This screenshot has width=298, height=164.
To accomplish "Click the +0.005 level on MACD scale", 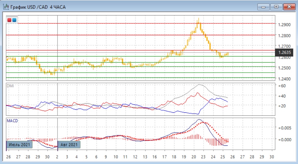I will [284, 128].
